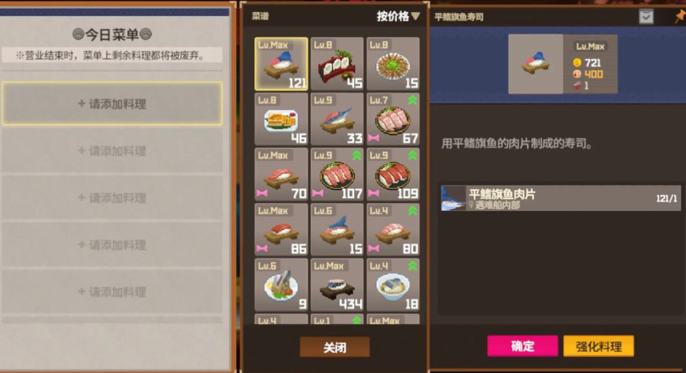The height and width of the screenshot is (373, 686).
Task: Click the 确定 confirm button
Action: (522, 346)
